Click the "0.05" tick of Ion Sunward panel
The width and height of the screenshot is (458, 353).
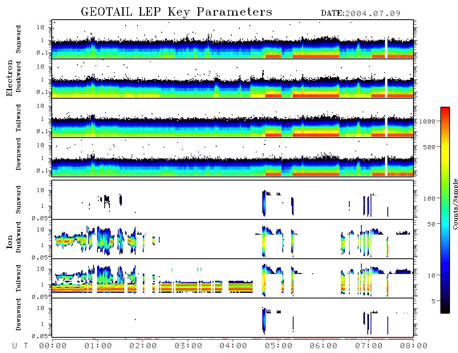click(x=39, y=218)
